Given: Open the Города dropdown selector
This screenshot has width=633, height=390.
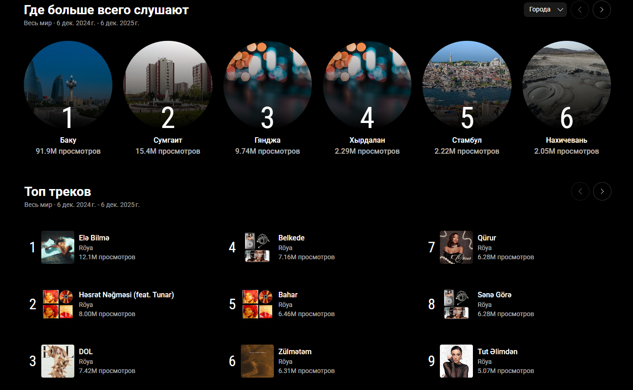Looking at the screenshot, I should [x=545, y=10].
